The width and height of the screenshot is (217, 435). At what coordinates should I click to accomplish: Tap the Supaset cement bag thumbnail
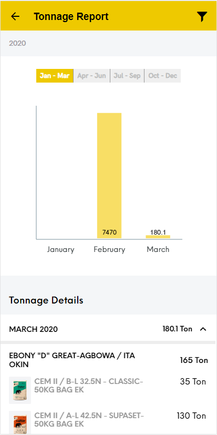click(x=20, y=423)
